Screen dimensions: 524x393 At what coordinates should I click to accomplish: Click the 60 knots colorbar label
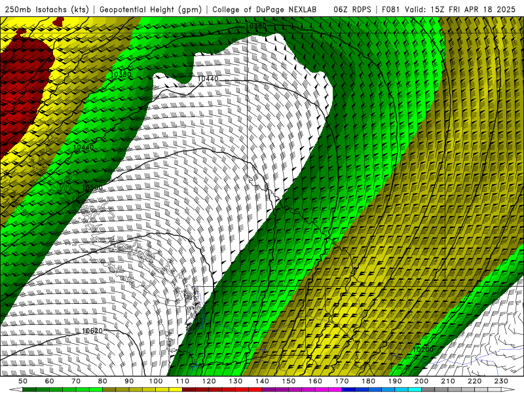click(x=50, y=381)
